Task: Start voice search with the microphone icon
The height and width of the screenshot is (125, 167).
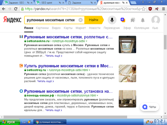Action: coord(112,20)
